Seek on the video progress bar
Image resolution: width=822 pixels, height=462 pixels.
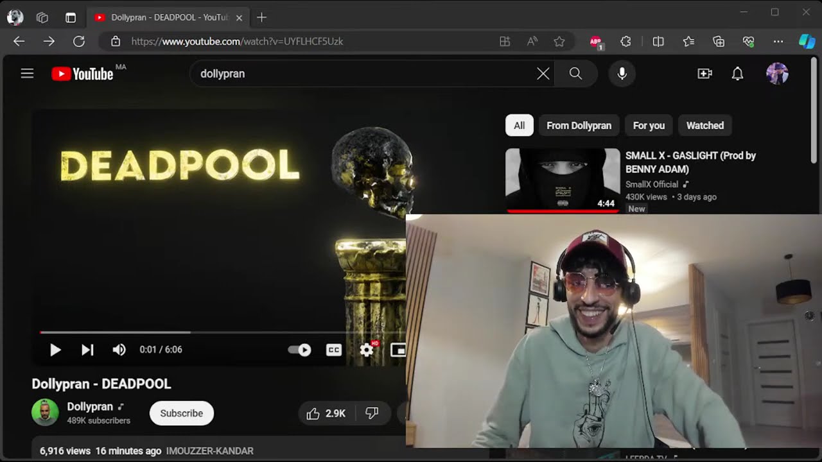pyautogui.click(x=222, y=332)
